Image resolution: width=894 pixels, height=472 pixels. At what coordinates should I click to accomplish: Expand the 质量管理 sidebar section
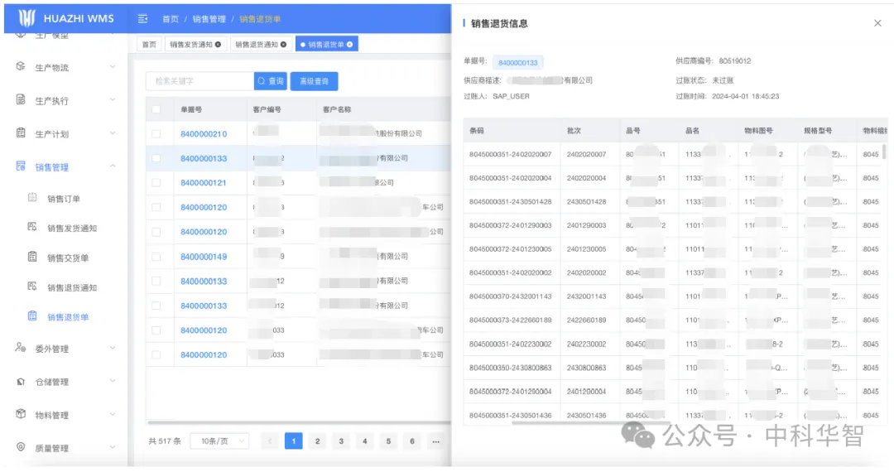pos(113,448)
